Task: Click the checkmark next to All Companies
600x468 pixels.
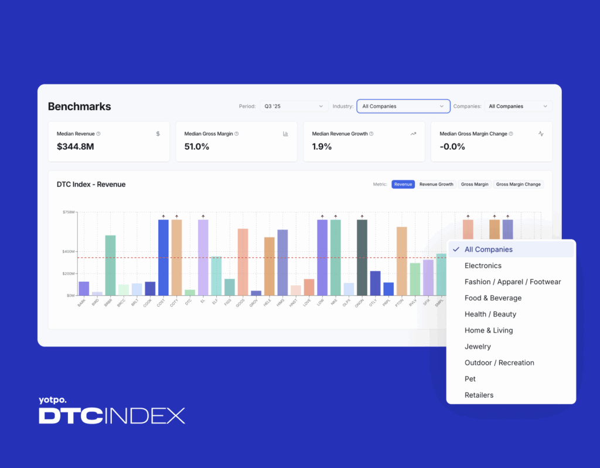Action: pos(455,250)
